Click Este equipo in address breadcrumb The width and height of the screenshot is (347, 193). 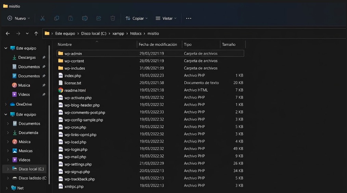(x=65, y=33)
